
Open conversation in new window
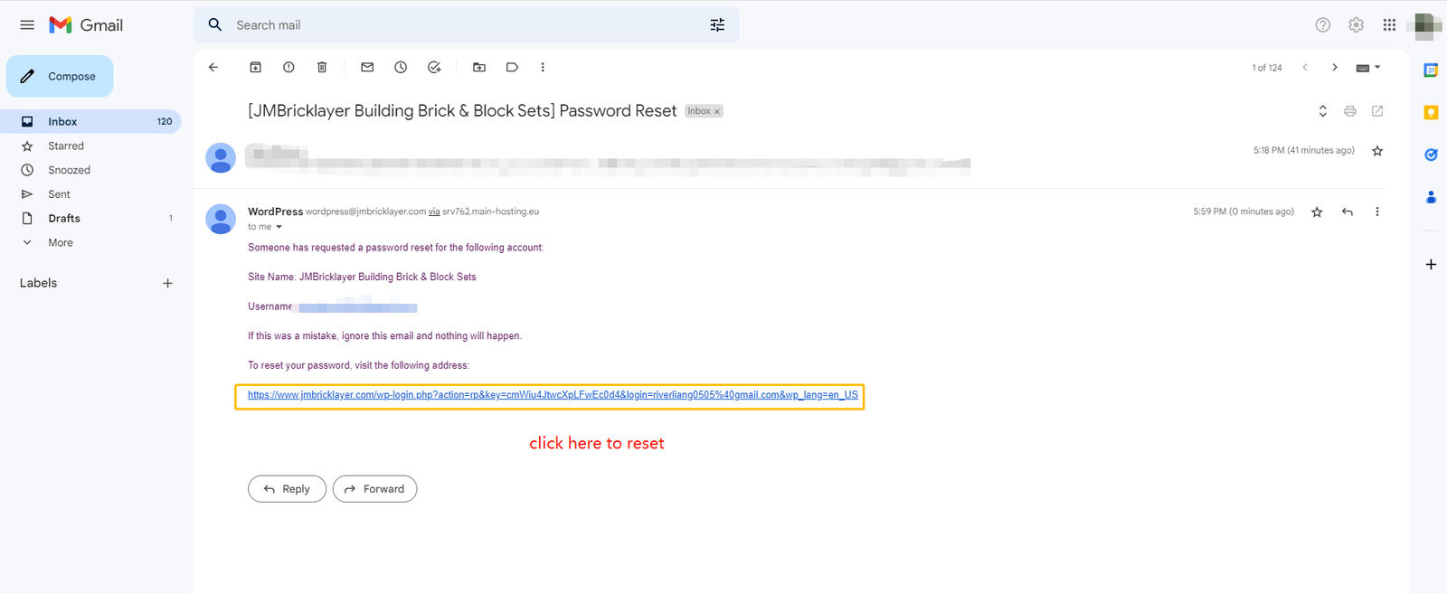[x=1377, y=111]
